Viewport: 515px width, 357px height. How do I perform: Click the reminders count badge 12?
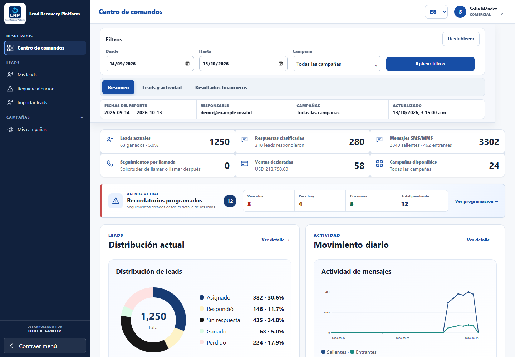coord(230,201)
